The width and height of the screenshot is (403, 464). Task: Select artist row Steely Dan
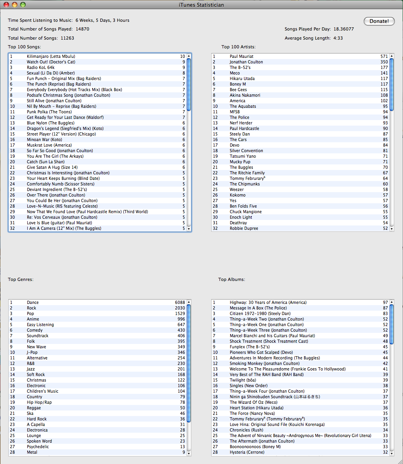click(x=301, y=134)
